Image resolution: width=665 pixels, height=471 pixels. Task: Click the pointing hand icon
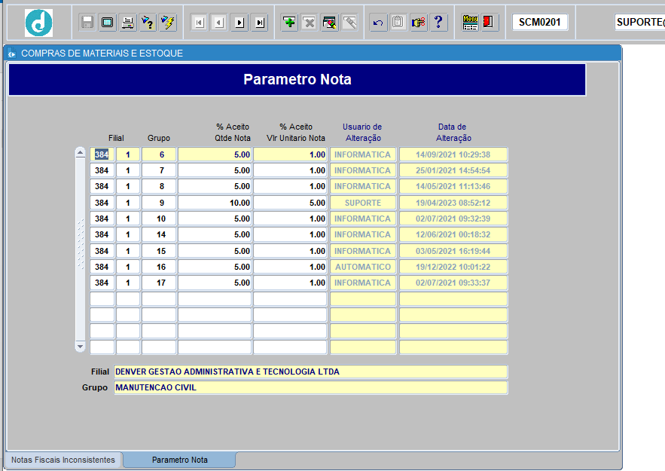coord(418,22)
